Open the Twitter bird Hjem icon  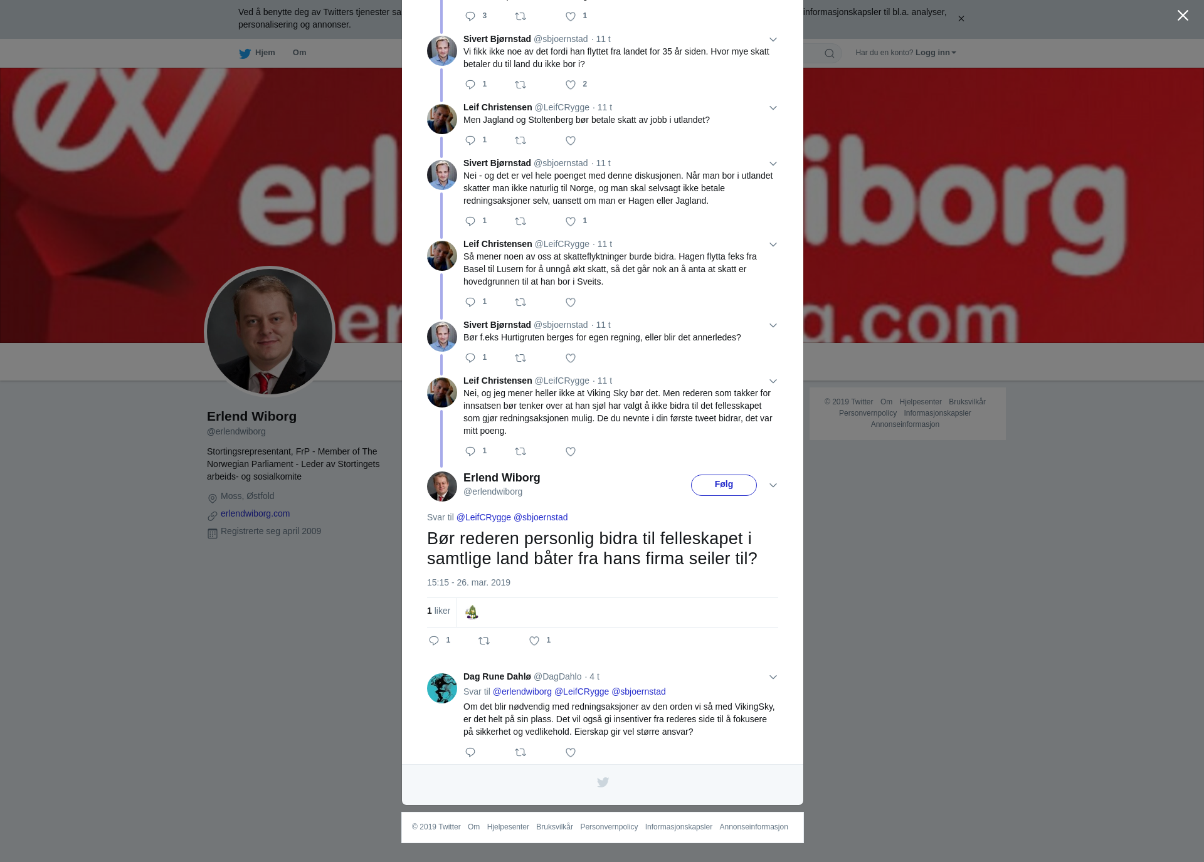[x=245, y=53]
